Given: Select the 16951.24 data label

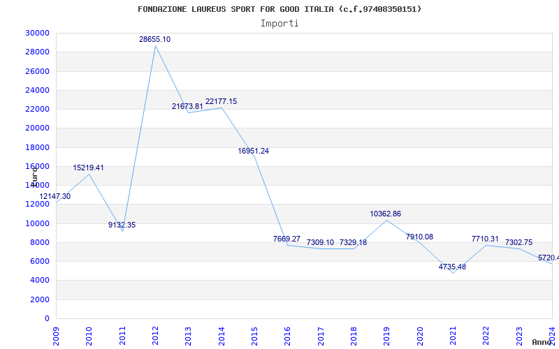Looking at the screenshot, I should pos(254,151).
